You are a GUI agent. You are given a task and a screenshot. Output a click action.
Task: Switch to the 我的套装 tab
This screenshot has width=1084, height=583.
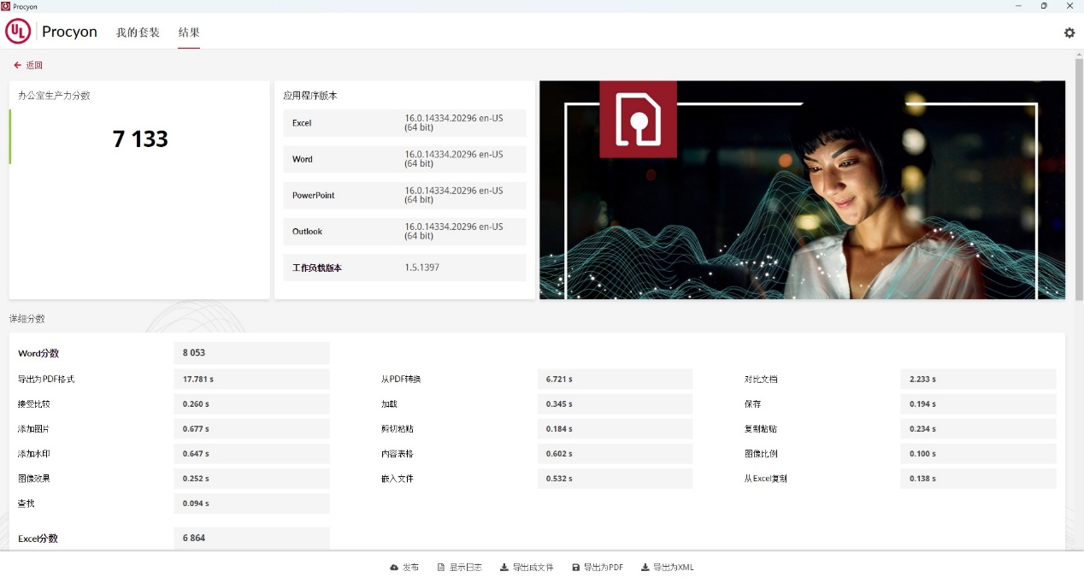(138, 32)
